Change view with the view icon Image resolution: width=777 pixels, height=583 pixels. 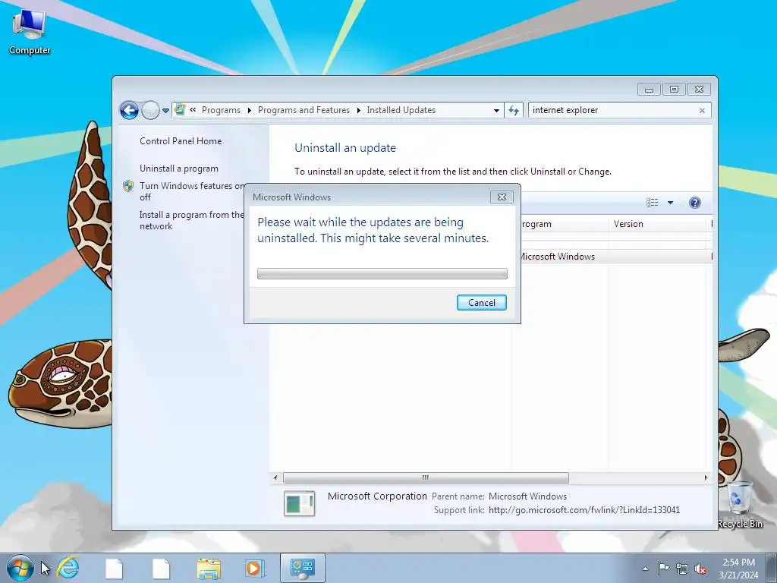652,202
